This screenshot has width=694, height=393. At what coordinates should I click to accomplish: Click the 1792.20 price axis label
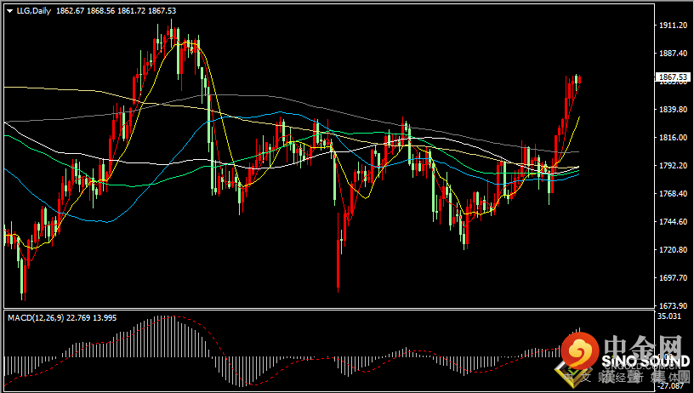673,166
